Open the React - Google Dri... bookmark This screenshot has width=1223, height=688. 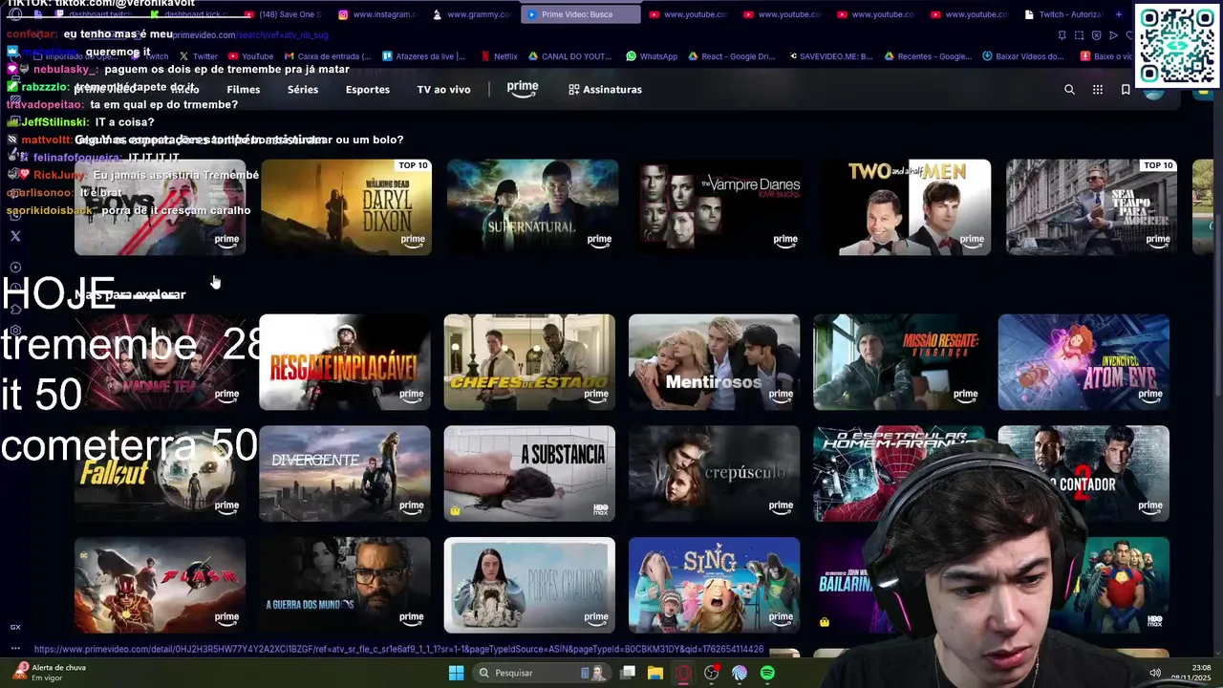coord(731,56)
